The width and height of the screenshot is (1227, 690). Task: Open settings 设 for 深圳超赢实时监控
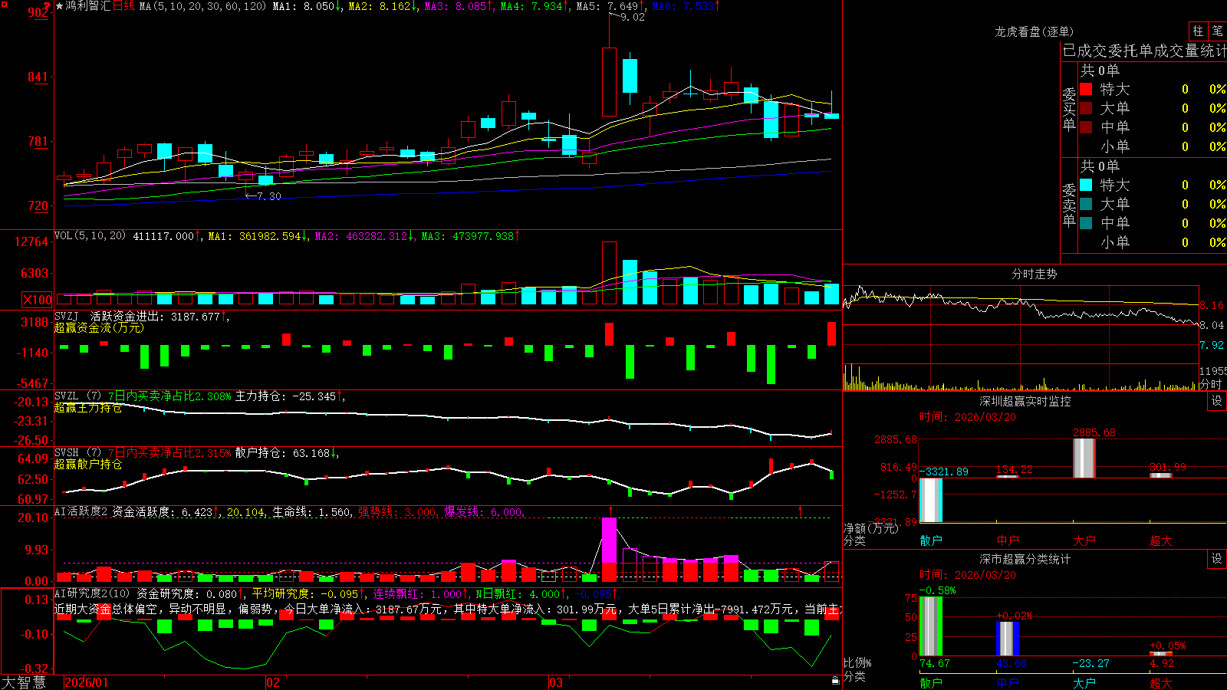(x=1217, y=401)
